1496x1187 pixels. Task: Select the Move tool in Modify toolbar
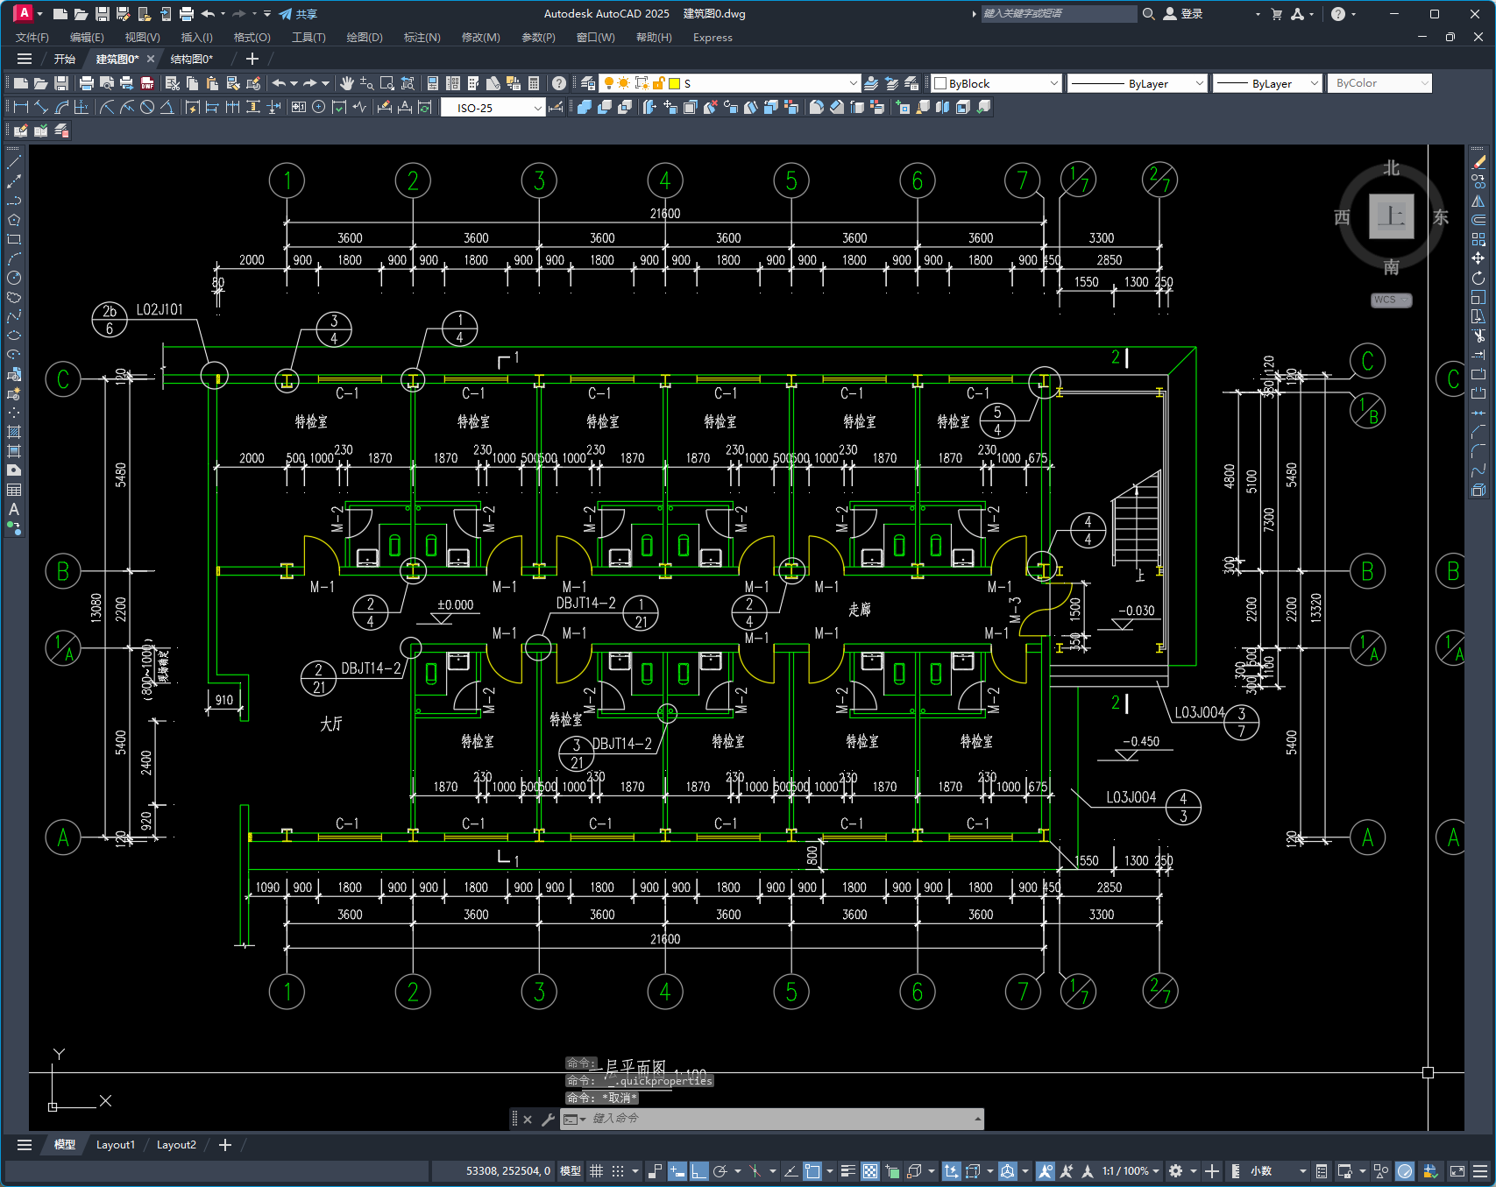1478,258
